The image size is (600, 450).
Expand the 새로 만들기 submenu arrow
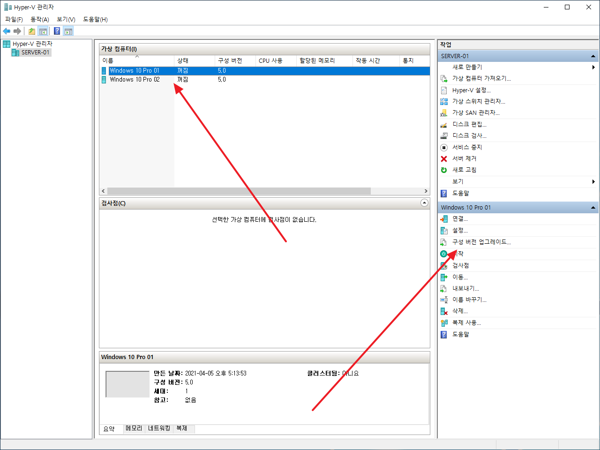point(593,67)
